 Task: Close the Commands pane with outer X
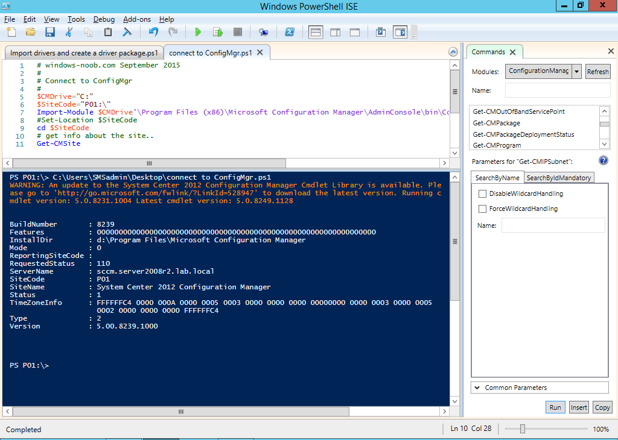tap(611, 51)
